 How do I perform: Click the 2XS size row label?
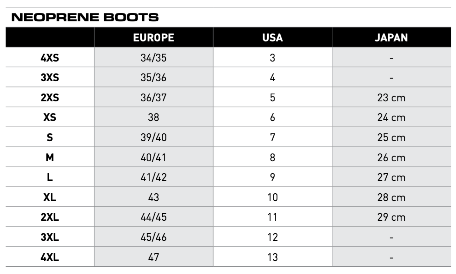(x=50, y=97)
